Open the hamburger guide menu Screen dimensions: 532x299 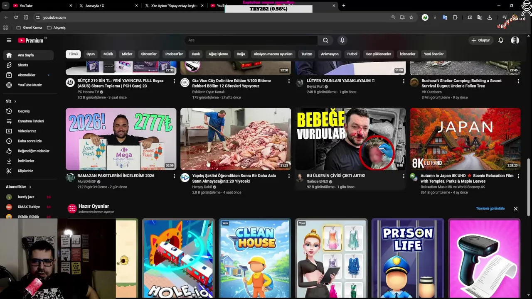(x=9, y=40)
